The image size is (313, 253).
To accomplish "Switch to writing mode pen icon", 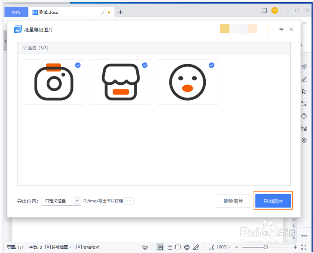I will 196,247.
